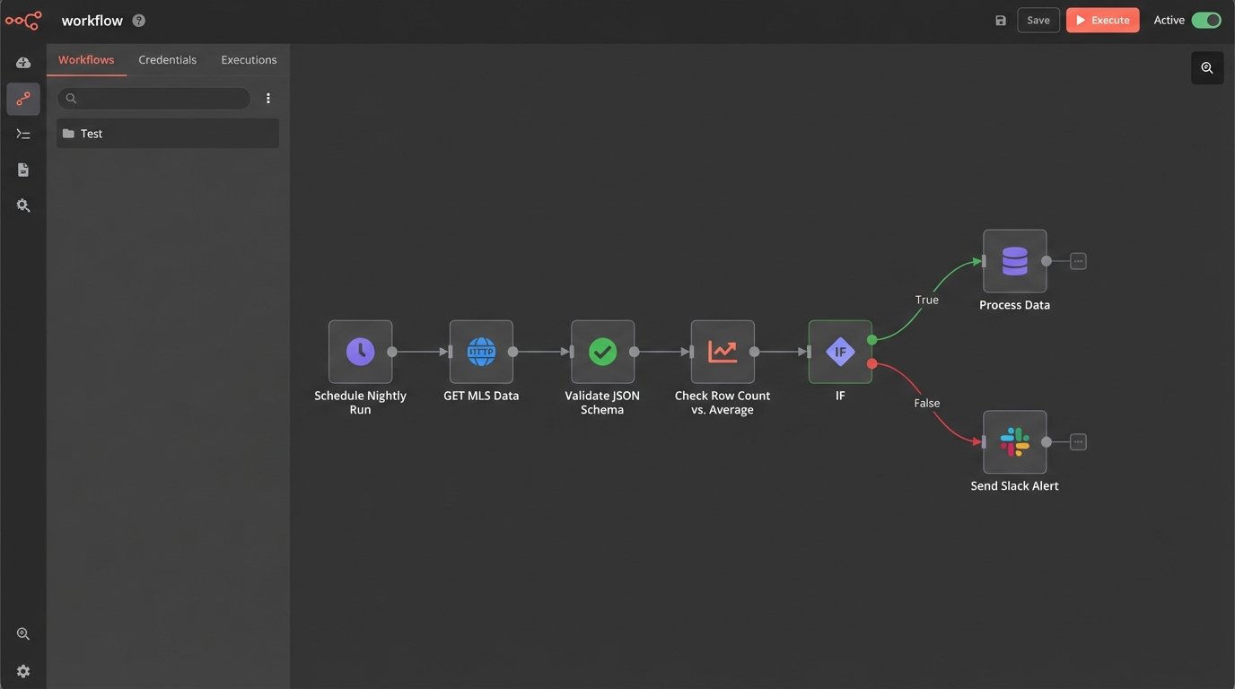
Task: Expand the menu next to Send Slack Alert
Action: click(1076, 440)
